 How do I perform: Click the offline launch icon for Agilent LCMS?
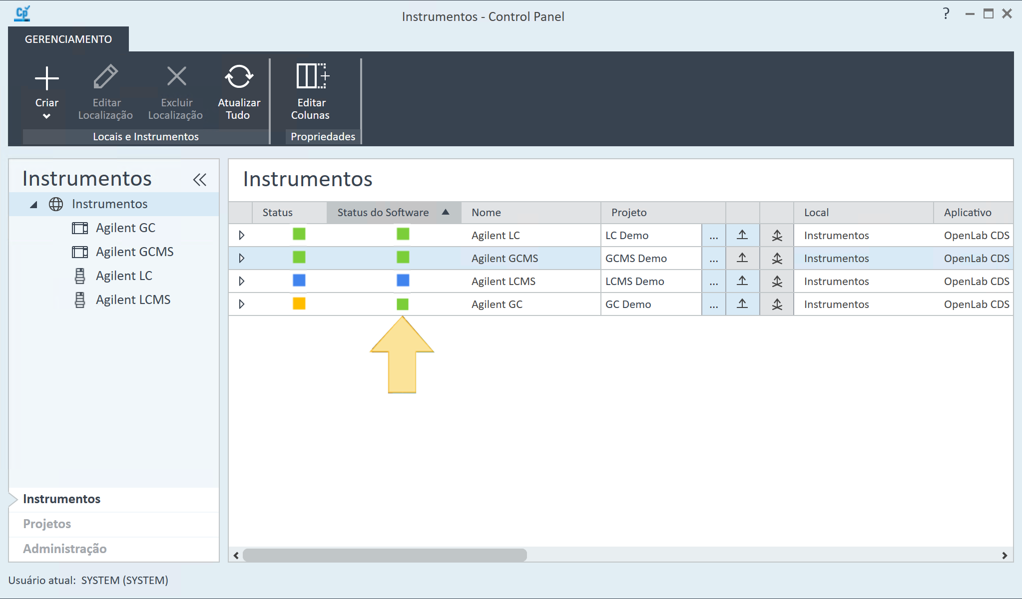pos(777,282)
